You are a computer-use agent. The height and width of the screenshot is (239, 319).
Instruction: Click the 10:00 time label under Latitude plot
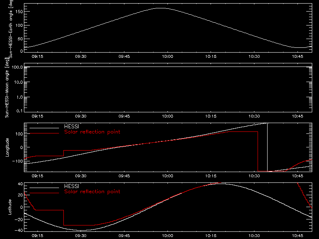pyautogui.click(x=167, y=236)
